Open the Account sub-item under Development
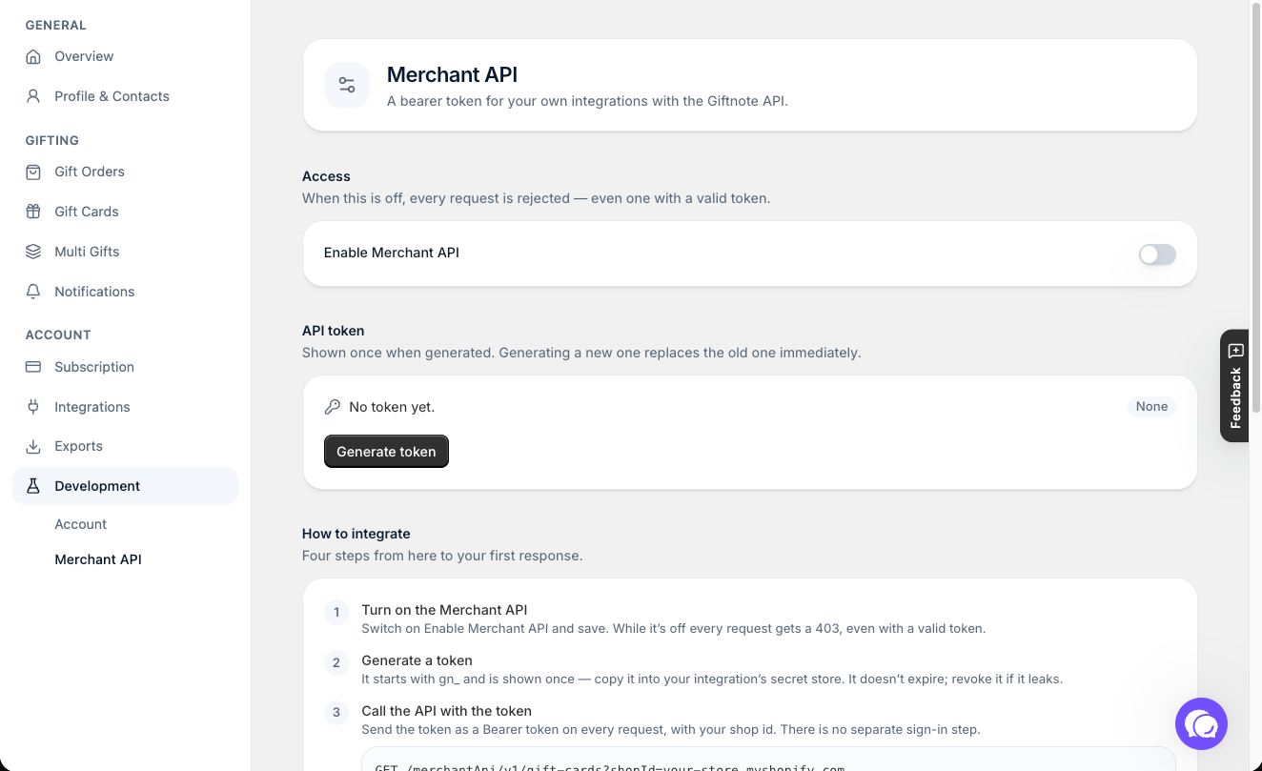Image resolution: width=1262 pixels, height=771 pixels. click(81, 524)
